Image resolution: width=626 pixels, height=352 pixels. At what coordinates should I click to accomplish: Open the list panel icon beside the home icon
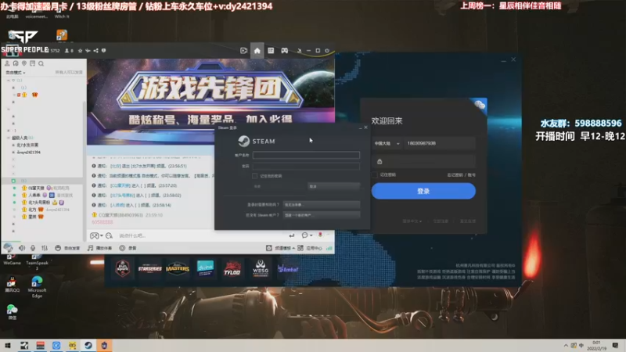click(271, 51)
